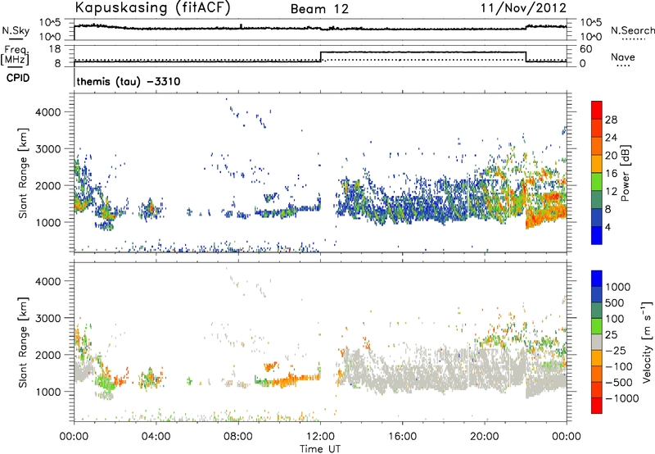Click the 08:00 time axis tick label
The height and width of the screenshot is (454, 655).
[x=238, y=437]
